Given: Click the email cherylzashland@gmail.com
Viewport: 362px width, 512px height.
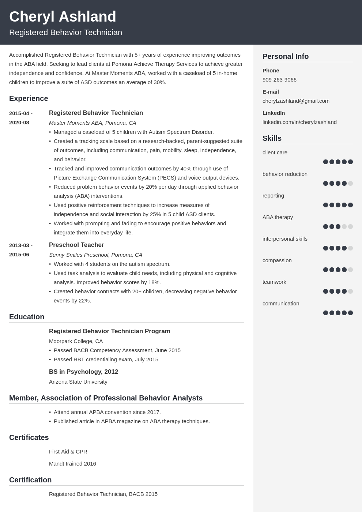Looking at the screenshot, I should click(296, 101).
